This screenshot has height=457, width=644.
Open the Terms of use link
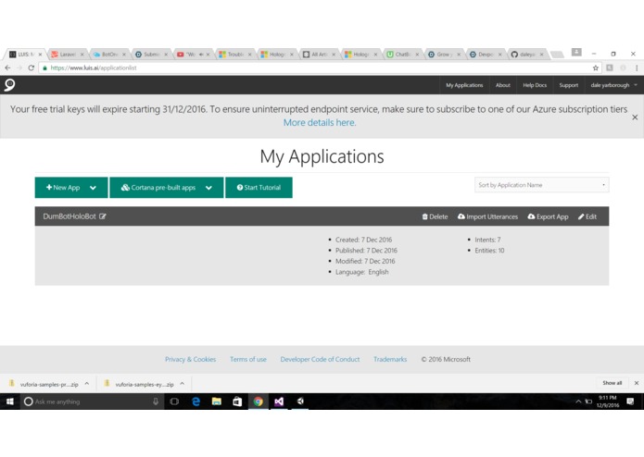[248, 359]
